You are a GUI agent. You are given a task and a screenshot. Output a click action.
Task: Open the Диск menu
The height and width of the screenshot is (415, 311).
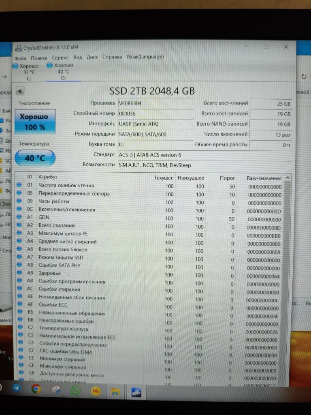pyautogui.click(x=92, y=57)
